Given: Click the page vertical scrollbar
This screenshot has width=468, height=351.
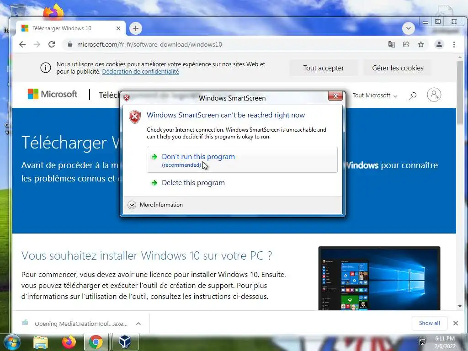Looking at the screenshot, I should (x=460, y=92).
